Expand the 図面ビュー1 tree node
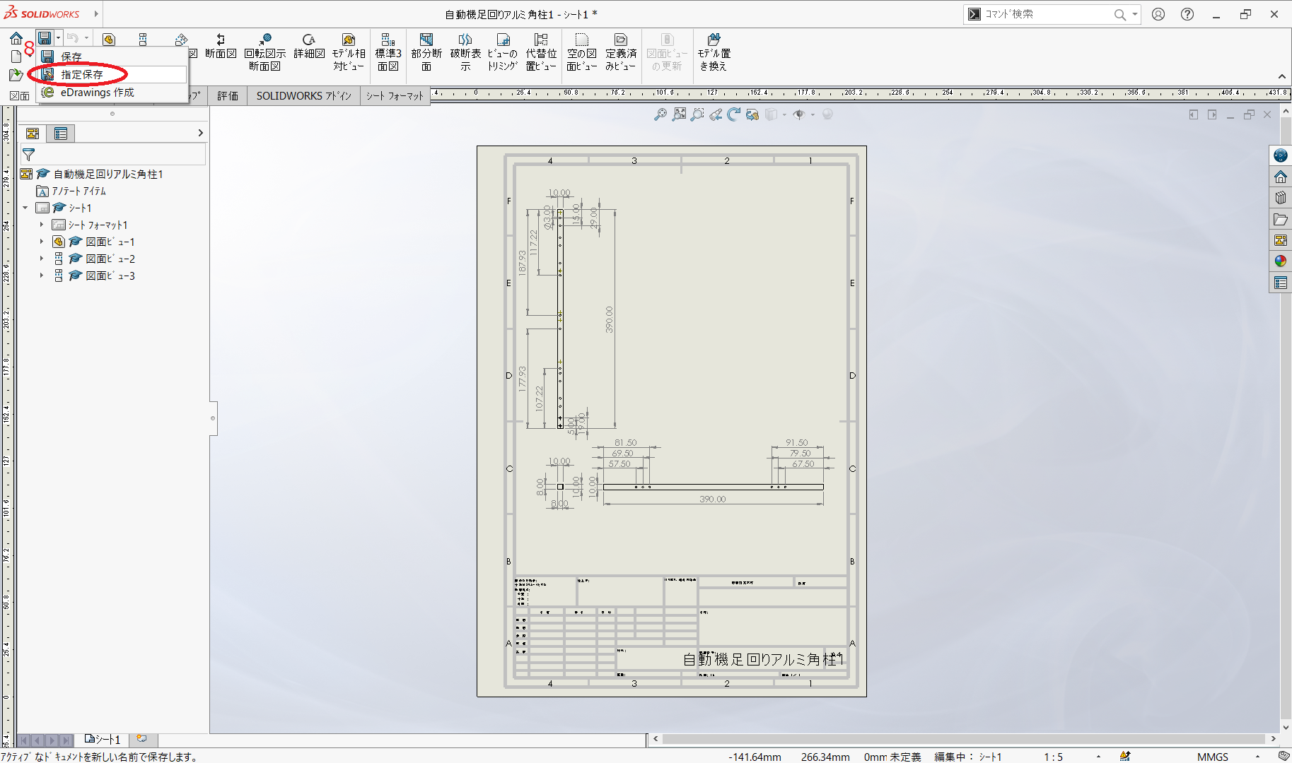This screenshot has width=1292, height=763. (x=42, y=242)
